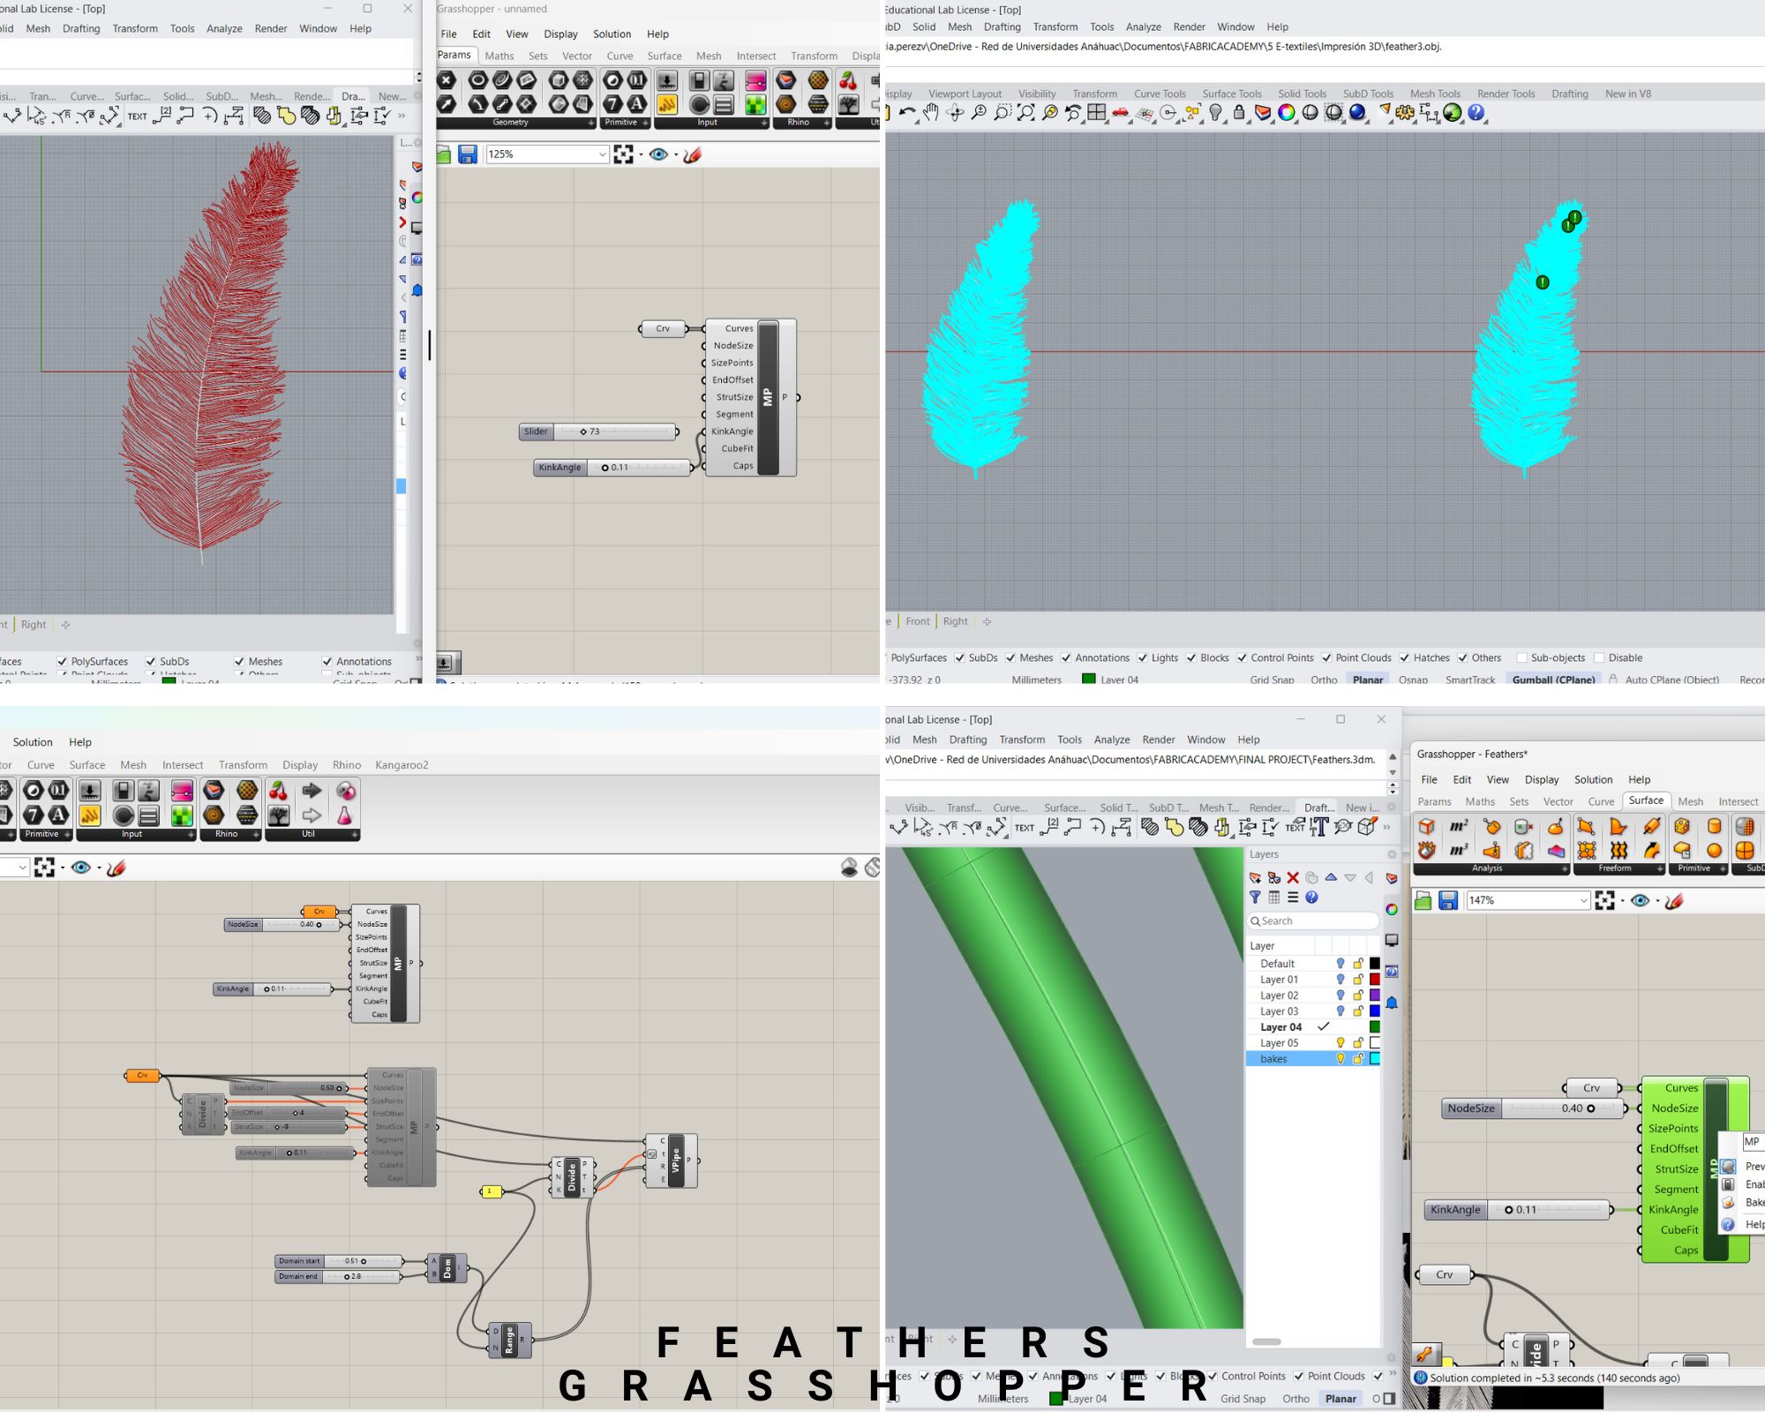Click the red X delete layer icon
The width and height of the screenshot is (1765, 1412).
1293,878
